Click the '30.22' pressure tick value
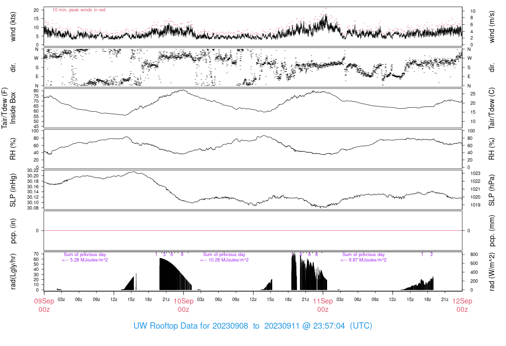 [x=33, y=171]
